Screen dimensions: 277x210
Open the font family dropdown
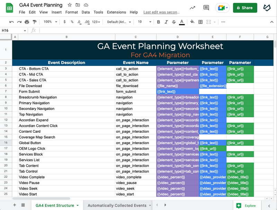pos(119,22)
